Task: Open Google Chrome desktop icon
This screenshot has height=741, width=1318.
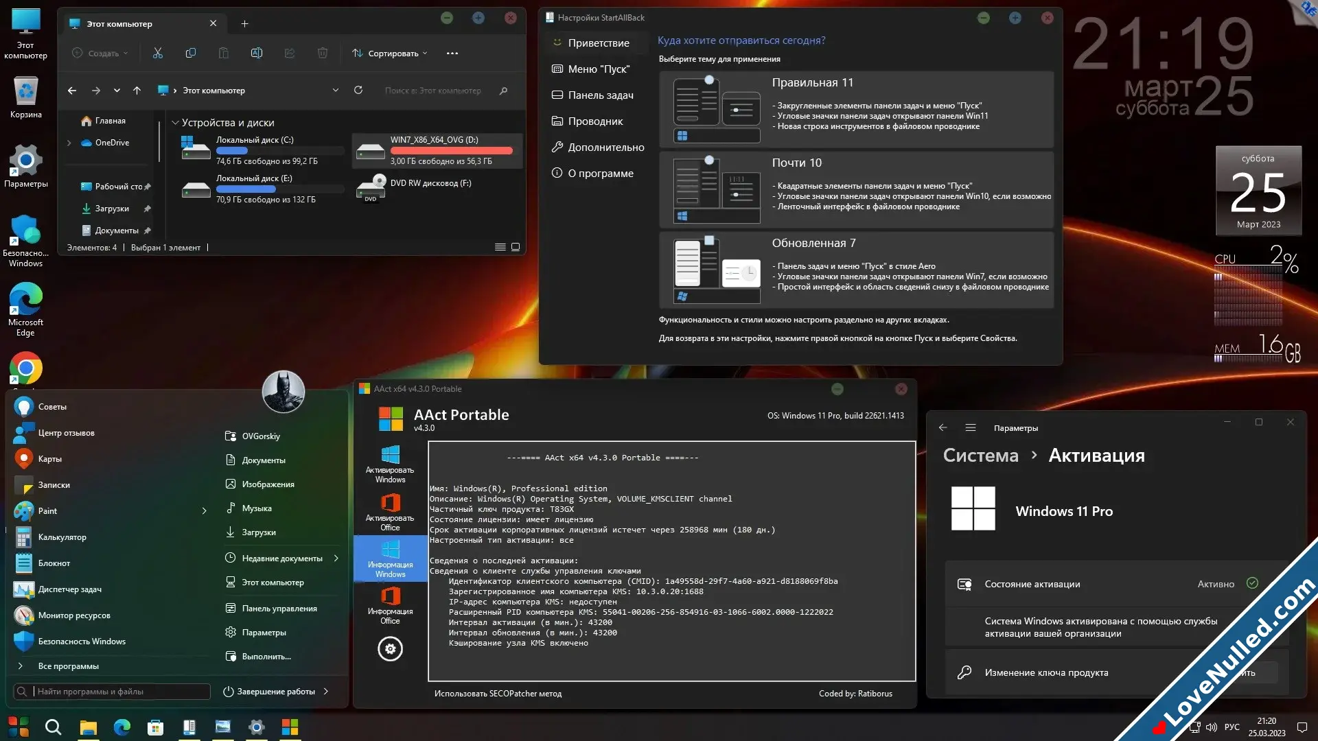Action: (26, 369)
